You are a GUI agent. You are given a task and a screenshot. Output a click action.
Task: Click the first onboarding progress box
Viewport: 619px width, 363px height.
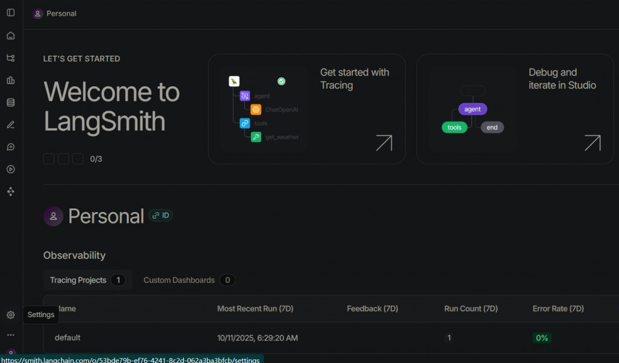49,159
